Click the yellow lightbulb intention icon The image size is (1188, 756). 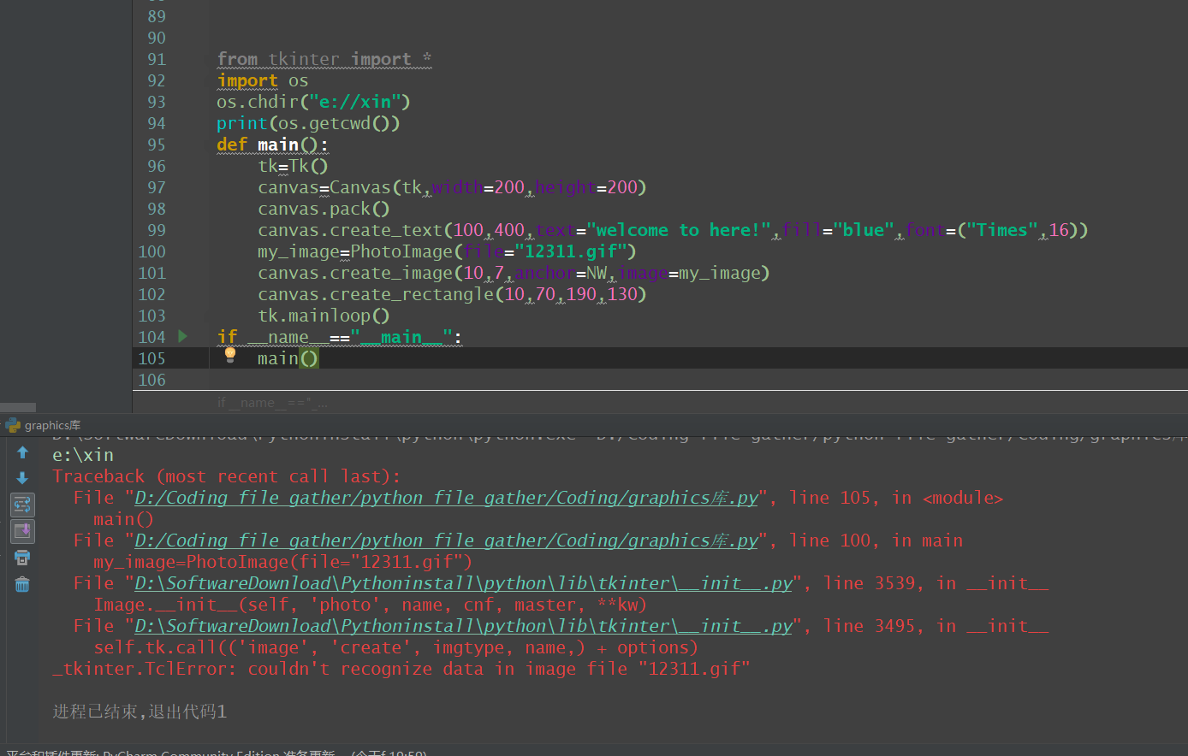click(x=229, y=355)
